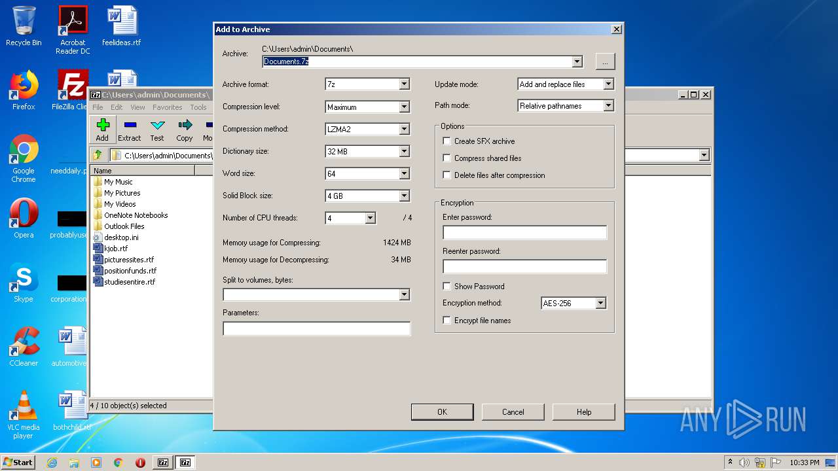The width and height of the screenshot is (838, 471).
Task: Click Reenter password field
Action: tap(524, 267)
